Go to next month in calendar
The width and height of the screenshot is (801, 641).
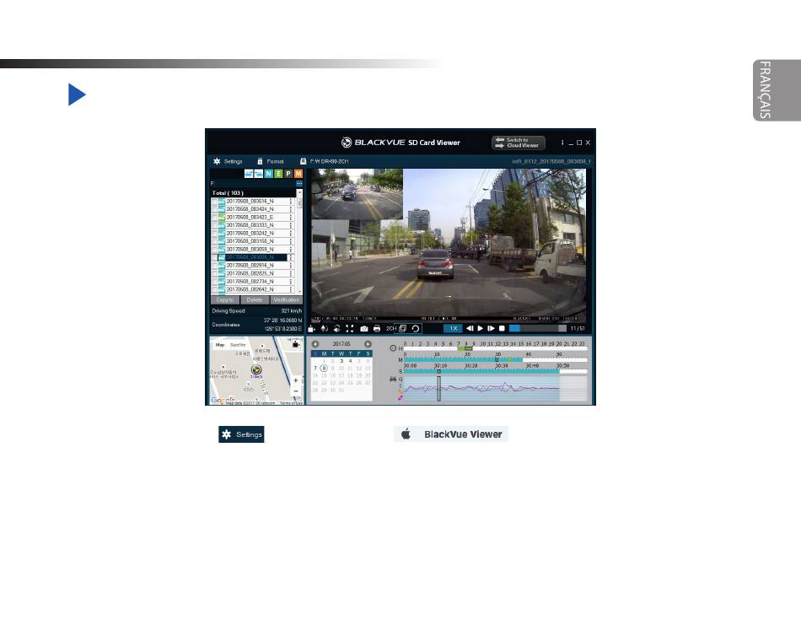click(368, 344)
